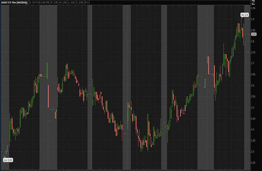262x171 pixels.
Task: Click the Lo: 2.28 price bubble
Action: 8,160
